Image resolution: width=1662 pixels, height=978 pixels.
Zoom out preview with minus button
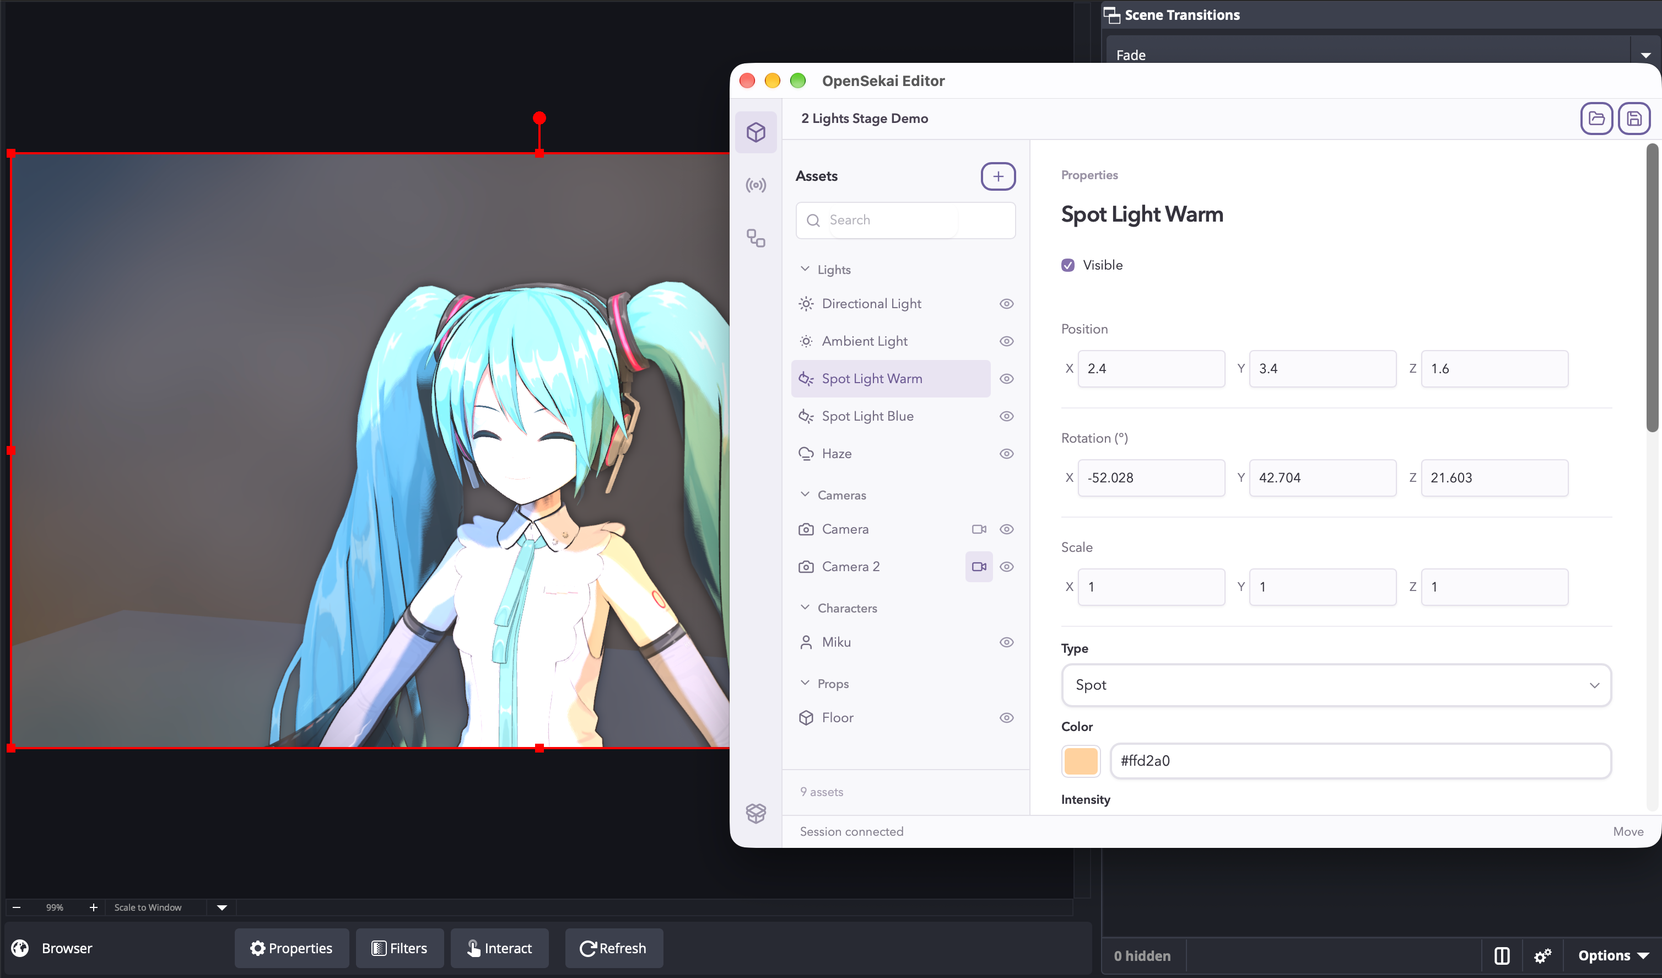(x=17, y=907)
